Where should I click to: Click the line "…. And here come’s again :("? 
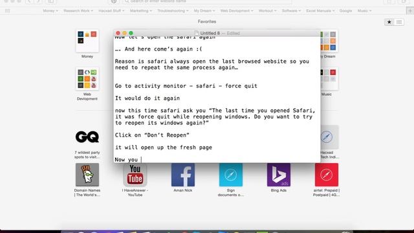[x=158, y=49]
